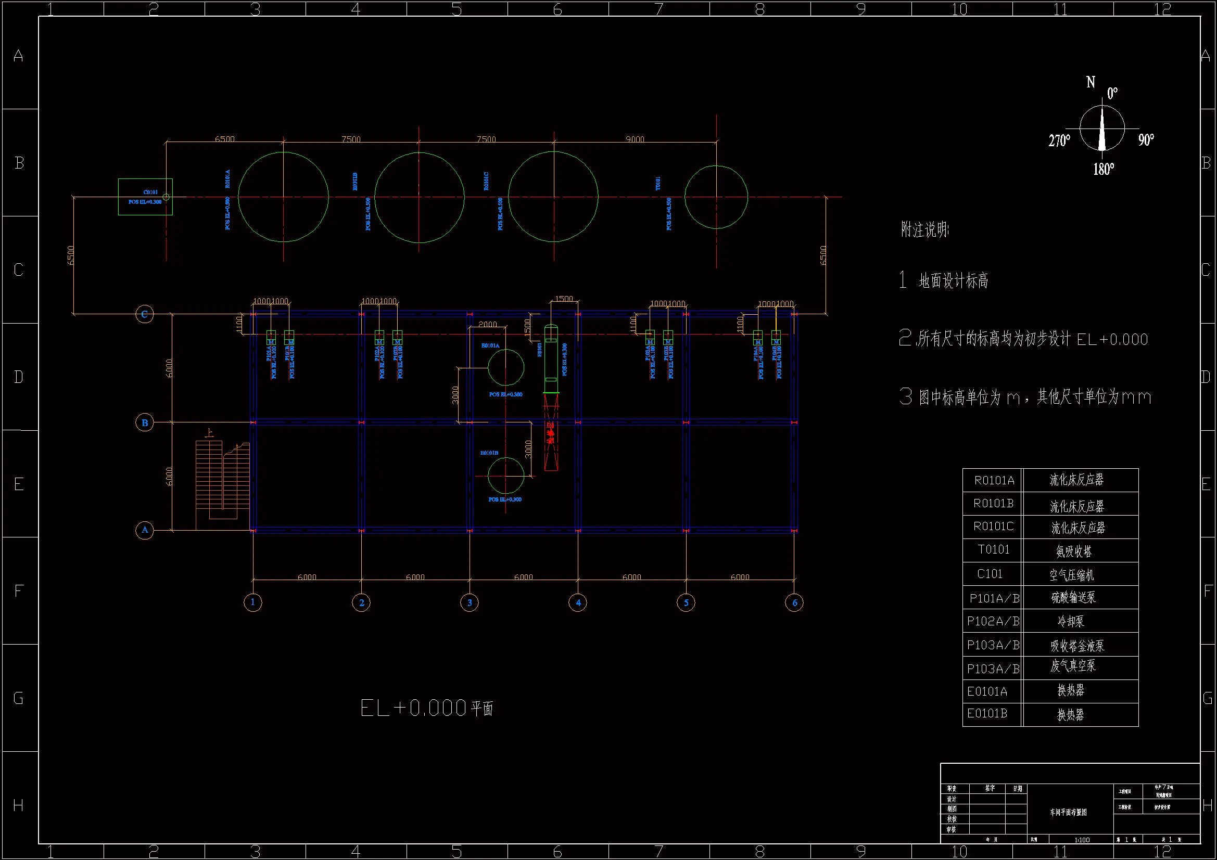Select the 7500 dimension between R0101A and R0101B
The image size is (1217, 860).
tap(350, 139)
